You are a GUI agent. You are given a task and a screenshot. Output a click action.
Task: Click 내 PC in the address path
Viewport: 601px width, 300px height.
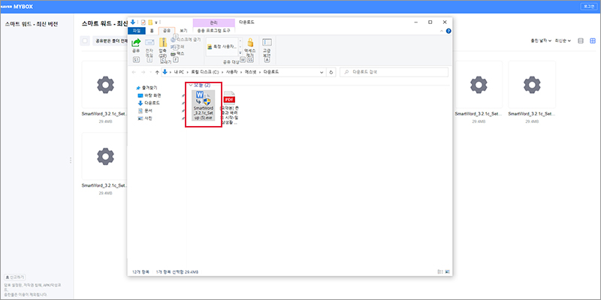[x=179, y=72]
